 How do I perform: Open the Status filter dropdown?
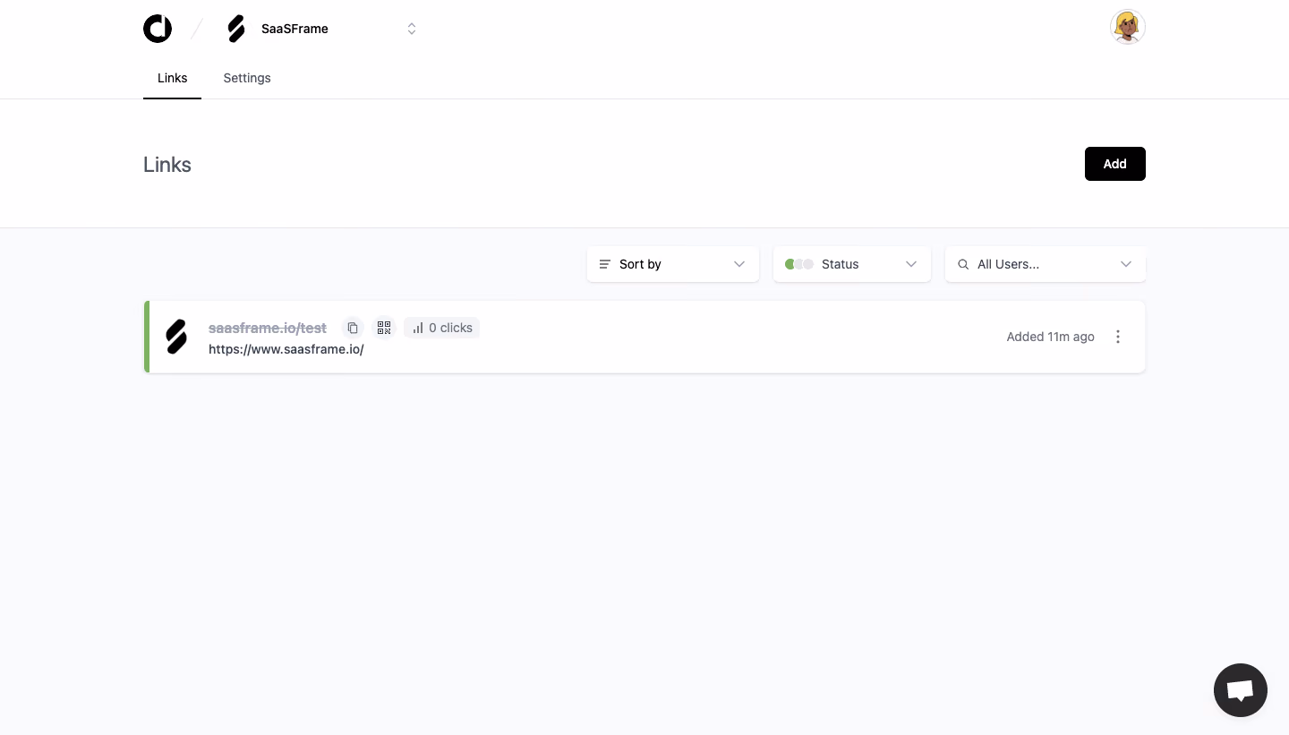point(852,264)
